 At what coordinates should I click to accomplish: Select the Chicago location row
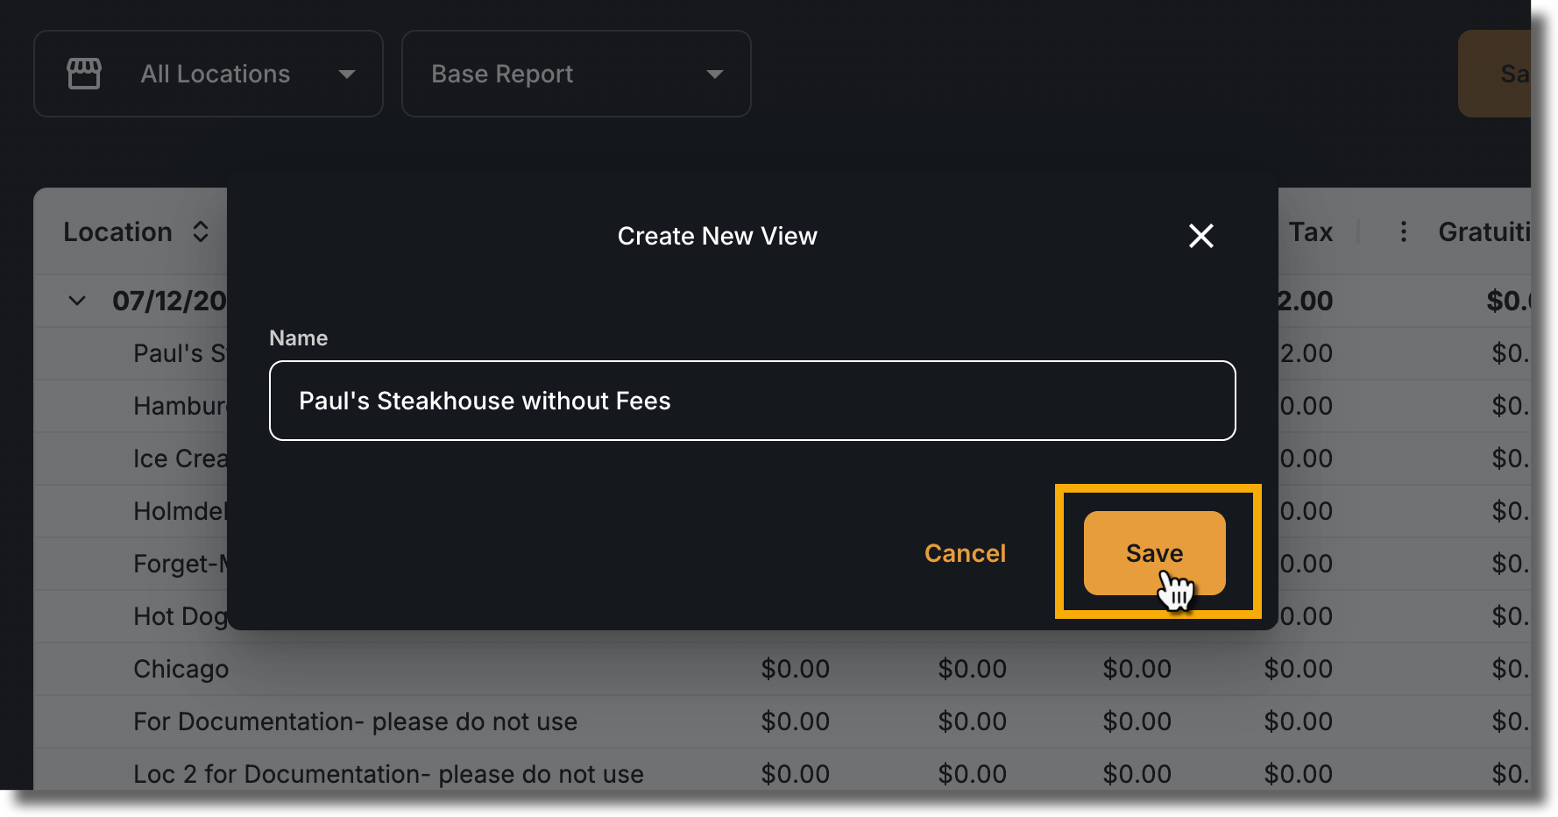coord(782,669)
